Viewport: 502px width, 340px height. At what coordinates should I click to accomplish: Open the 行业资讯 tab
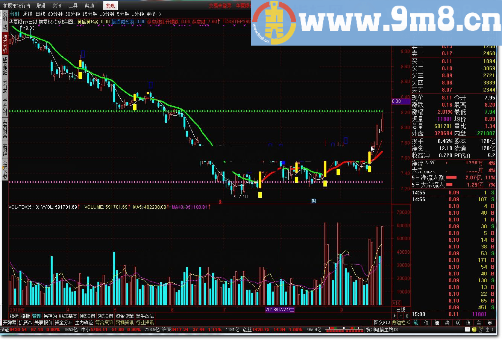pyautogui.click(x=145, y=322)
